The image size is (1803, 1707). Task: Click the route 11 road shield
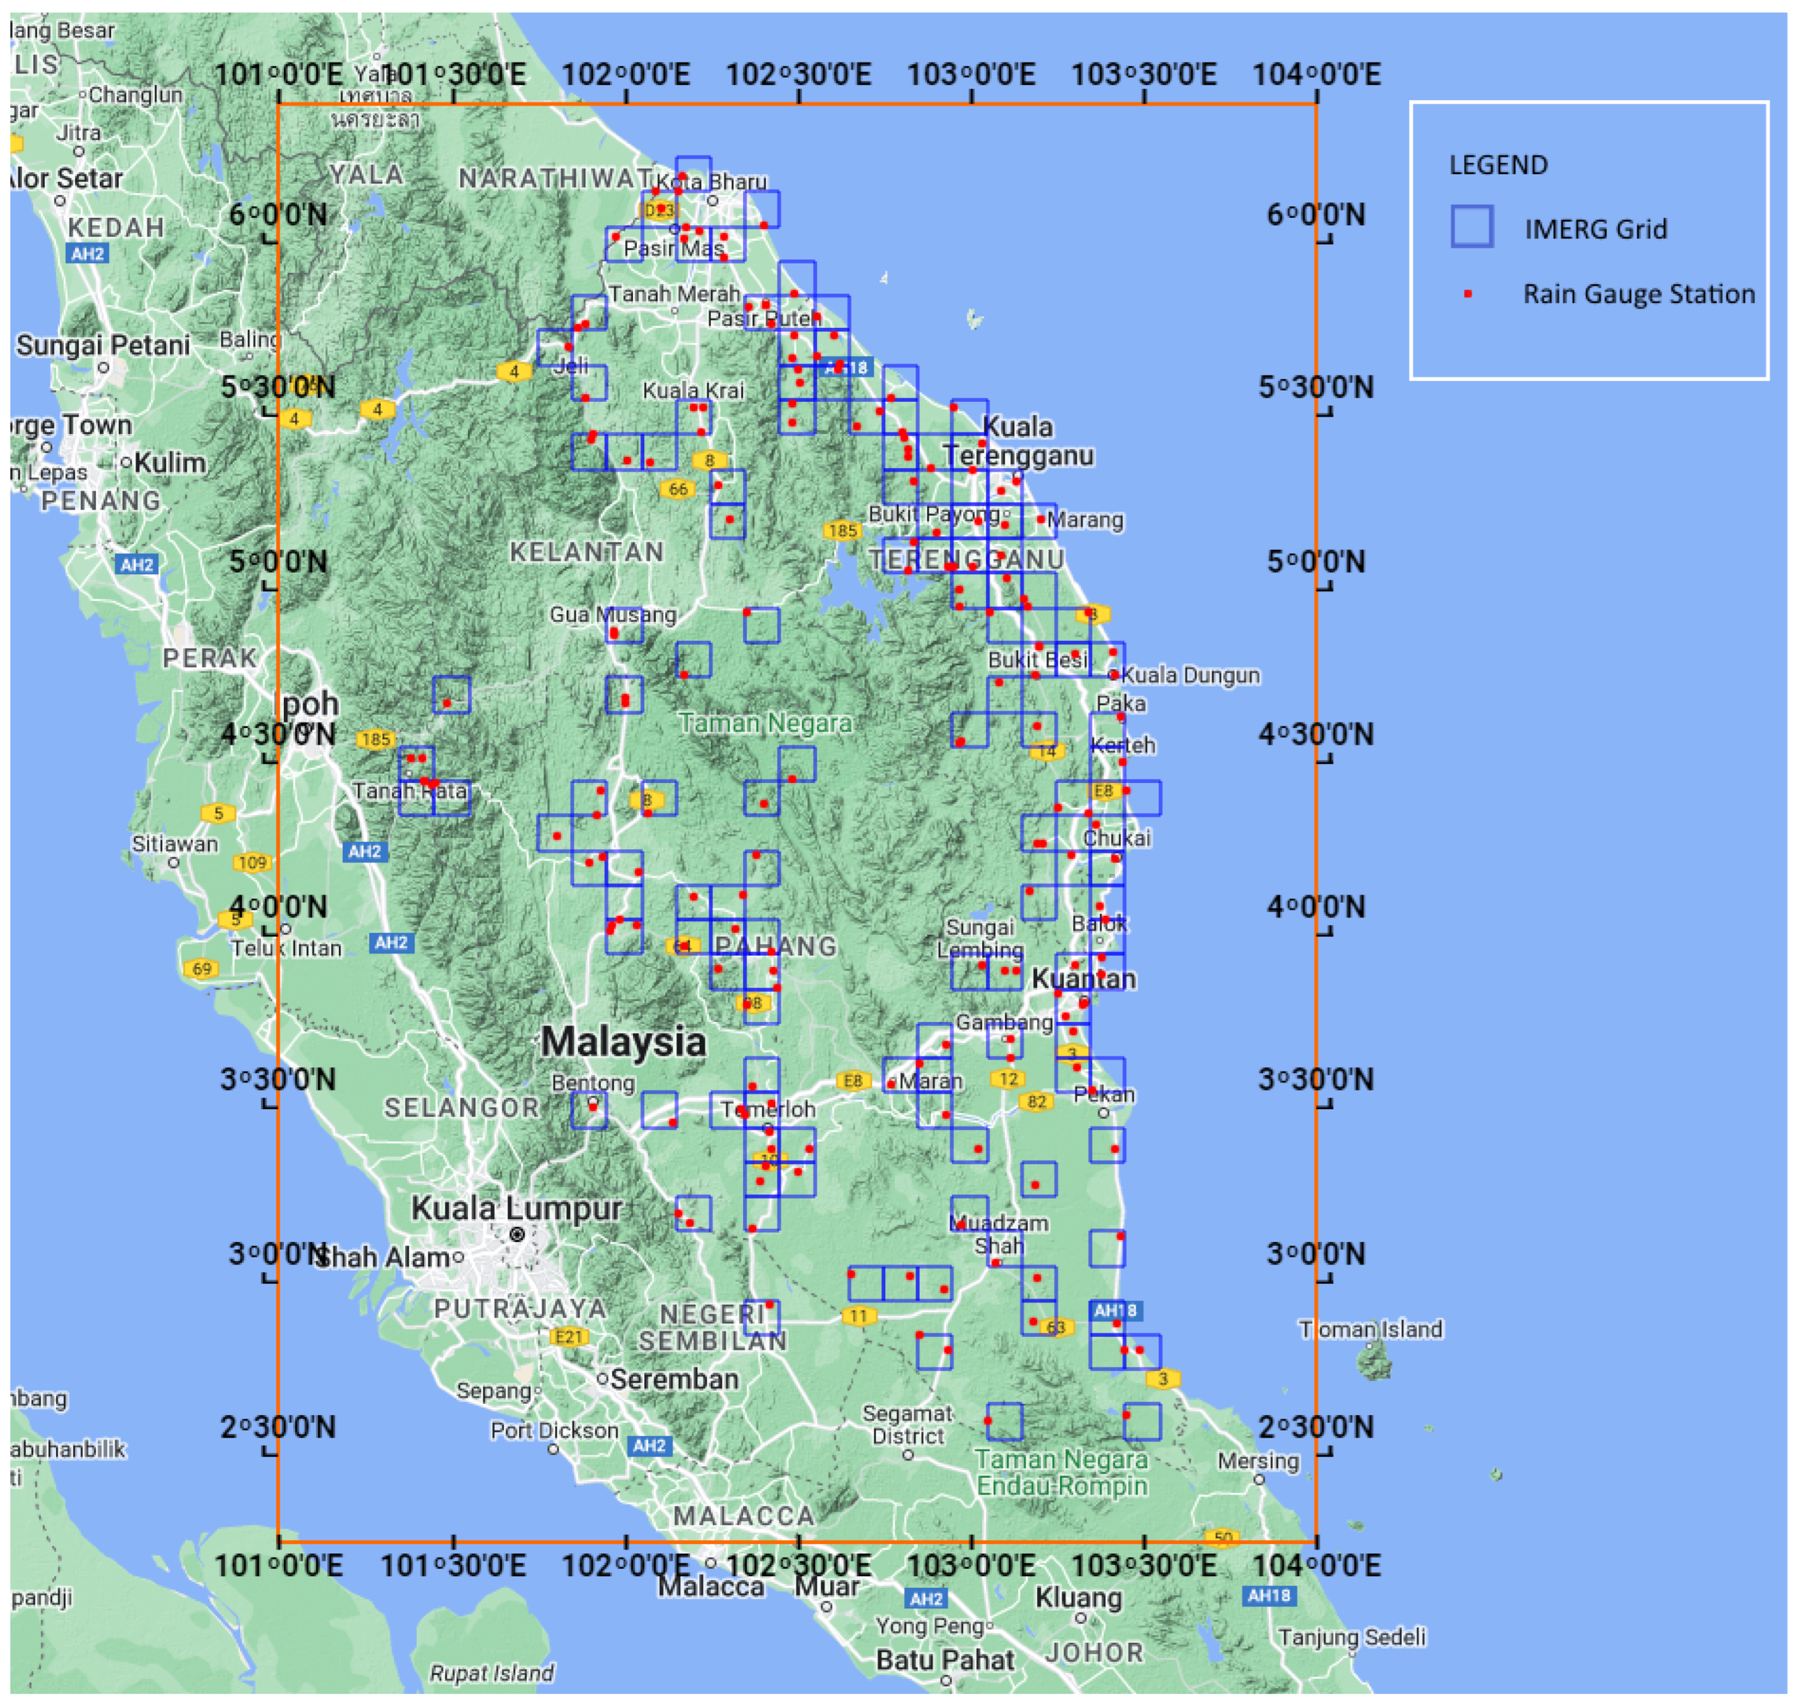(x=858, y=1316)
